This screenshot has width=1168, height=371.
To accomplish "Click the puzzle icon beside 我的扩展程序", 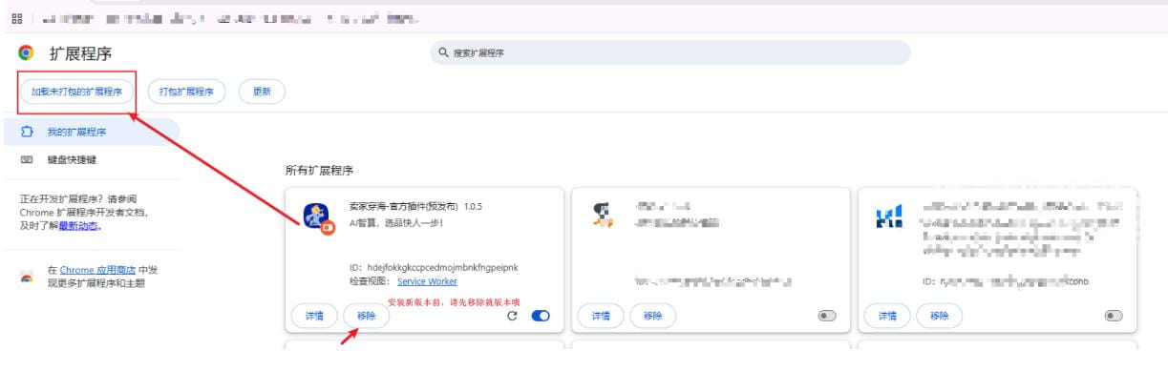I will point(27,132).
